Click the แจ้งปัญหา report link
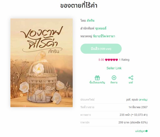This screenshot has height=137, width=160. [x=140, y=131]
